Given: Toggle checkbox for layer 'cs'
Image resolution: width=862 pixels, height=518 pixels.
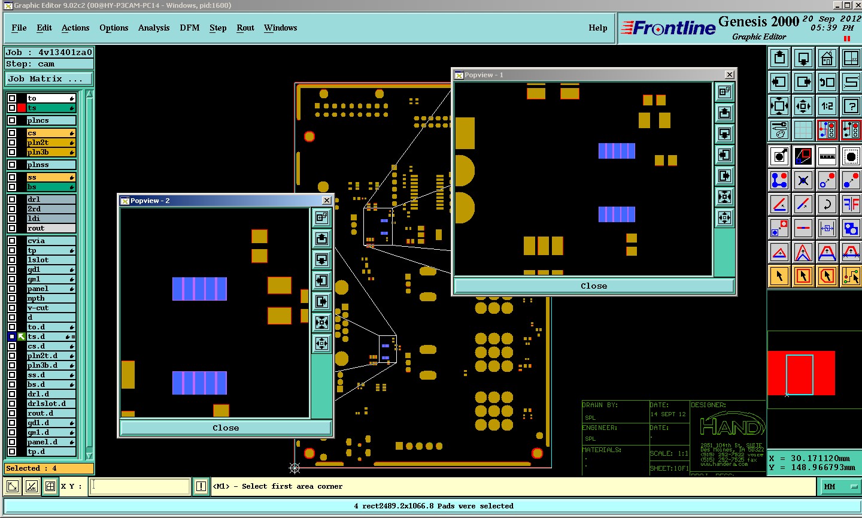Looking at the screenshot, I should coord(11,133).
